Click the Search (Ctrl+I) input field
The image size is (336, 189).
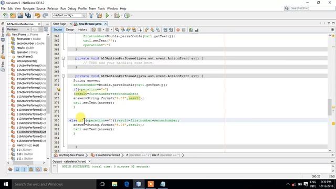pyautogui.click(x=312, y=8)
